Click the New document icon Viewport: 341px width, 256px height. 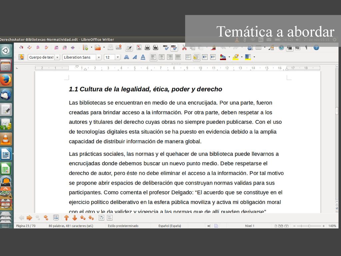tap(85, 47)
